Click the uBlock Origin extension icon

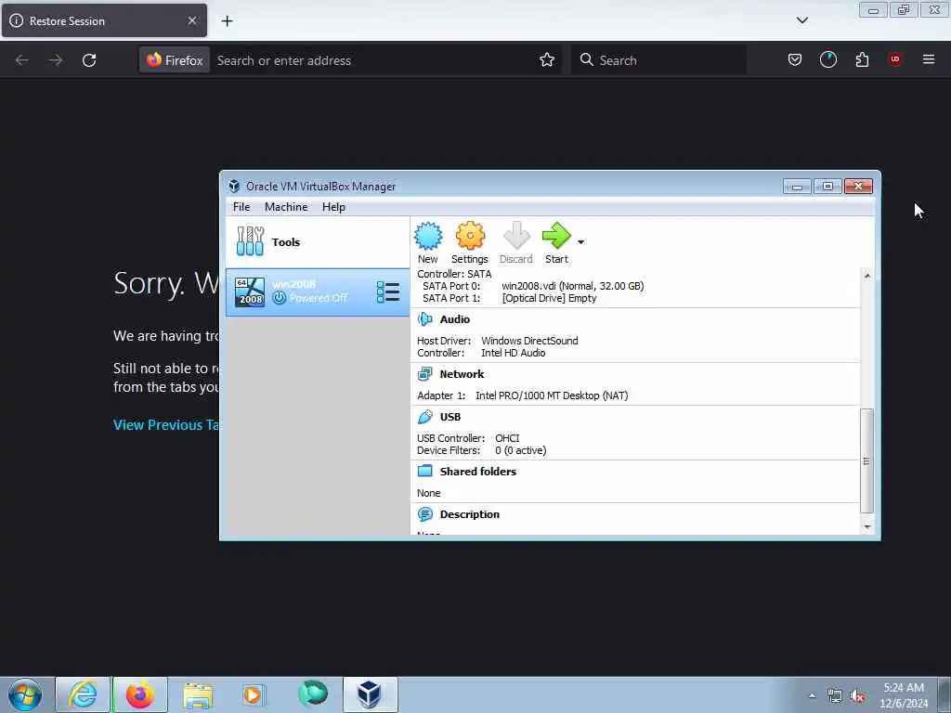click(895, 59)
